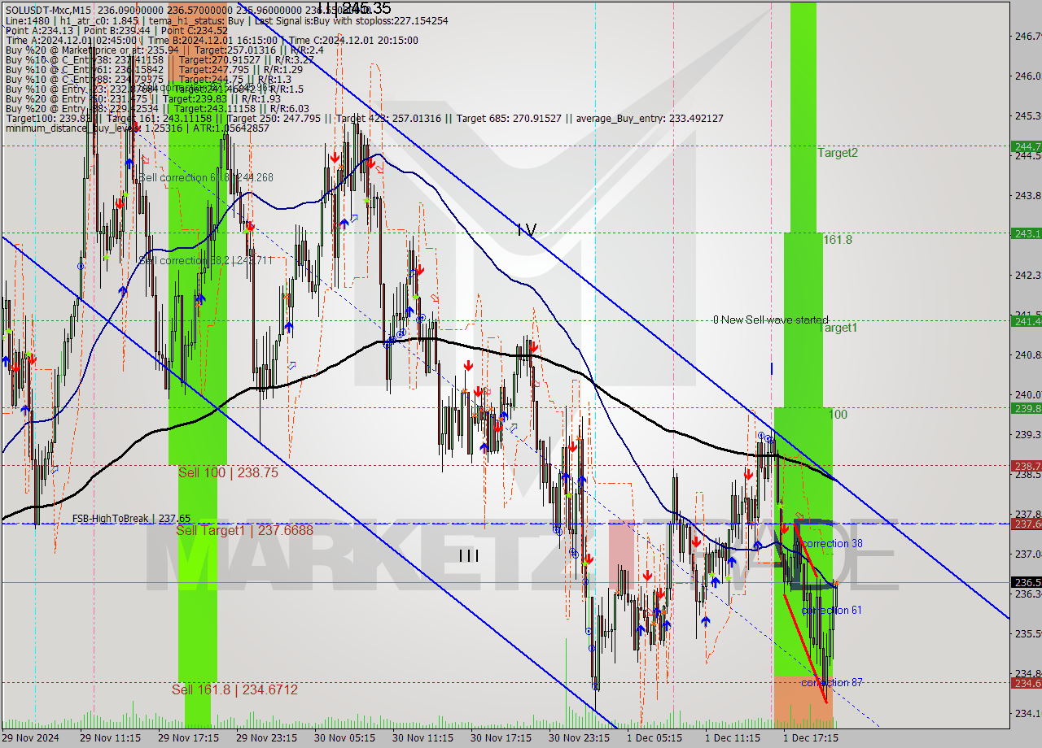1042x748 pixels.
Task: Click the 'correction 38' label
Action: 832,543
